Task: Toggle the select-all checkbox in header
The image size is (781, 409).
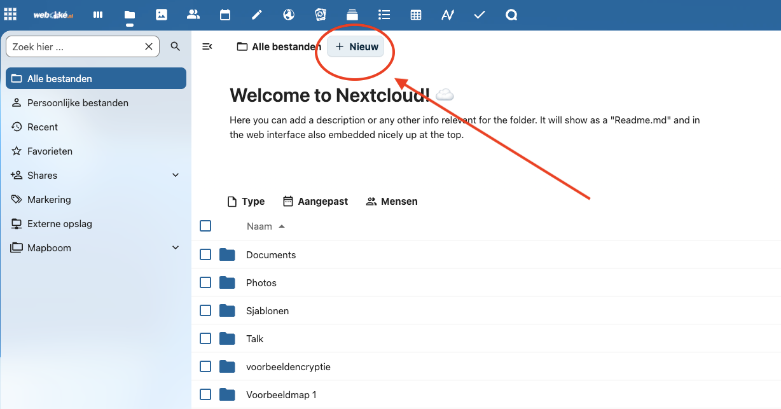Action: coord(205,226)
